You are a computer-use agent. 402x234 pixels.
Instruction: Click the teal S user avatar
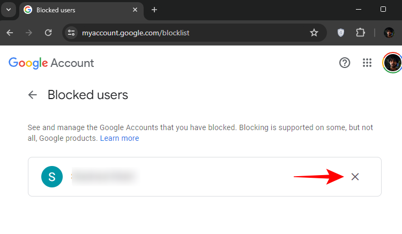(x=52, y=177)
